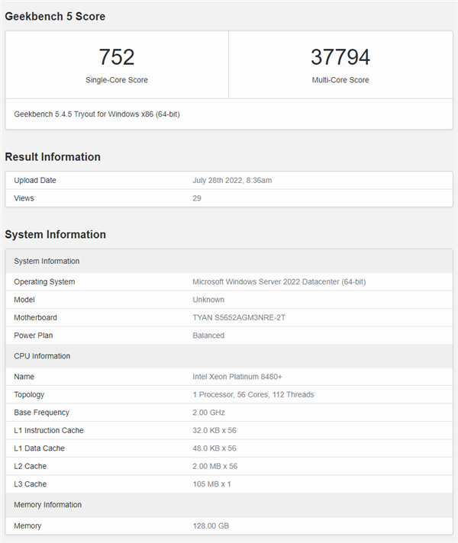Click the 37794 multi-core score value

click(x=340, y=56)
